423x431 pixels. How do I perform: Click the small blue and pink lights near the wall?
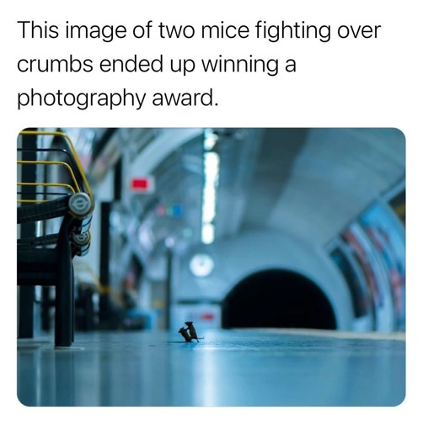(169, 210)
